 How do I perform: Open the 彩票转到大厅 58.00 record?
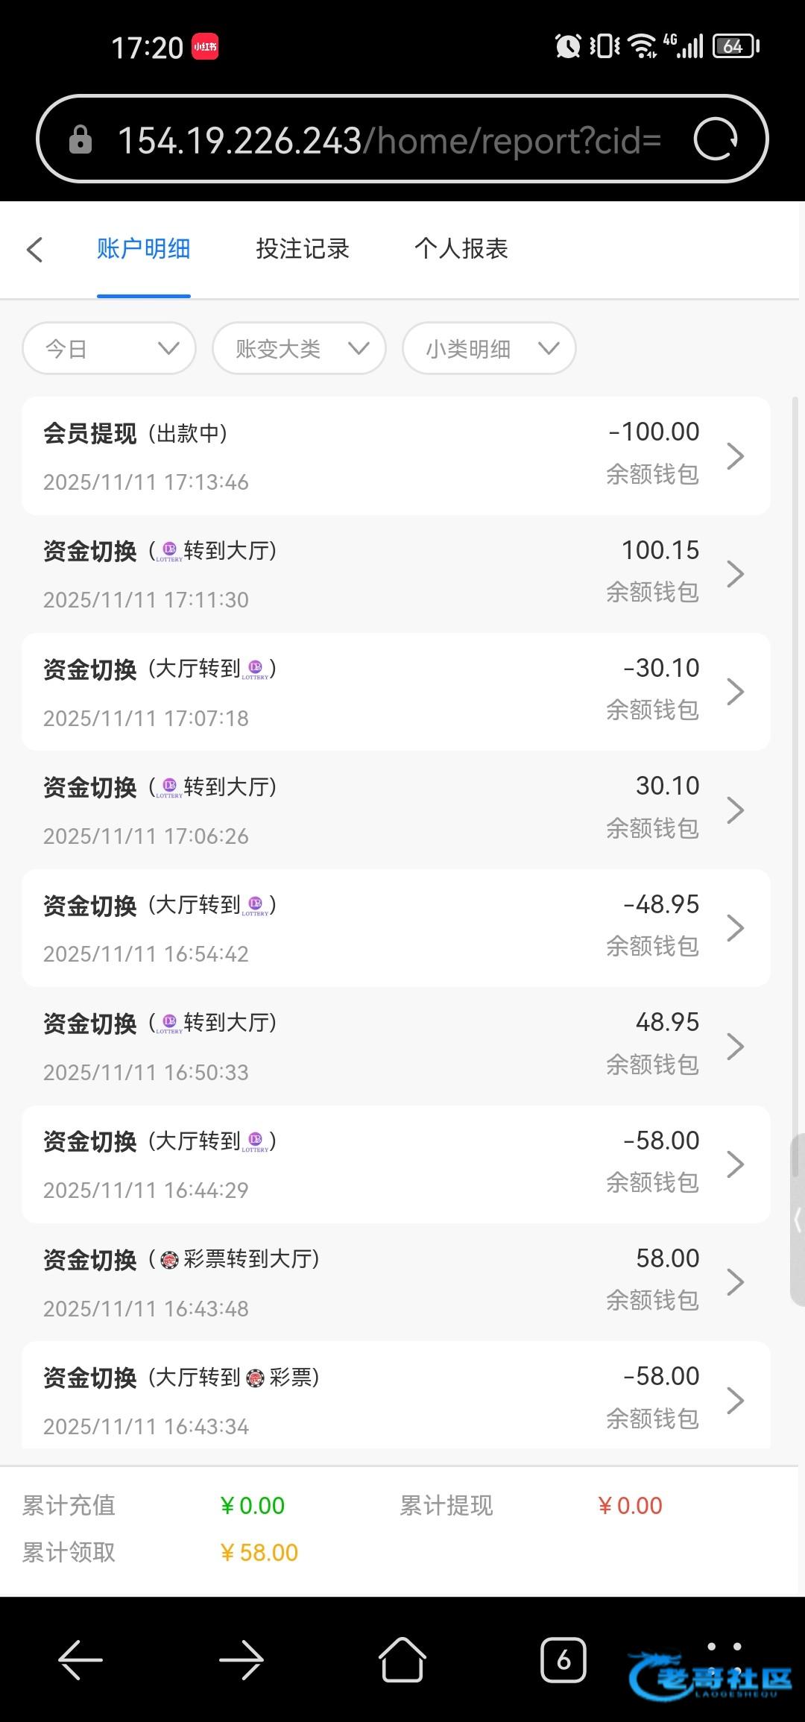tap(395, 1282)
